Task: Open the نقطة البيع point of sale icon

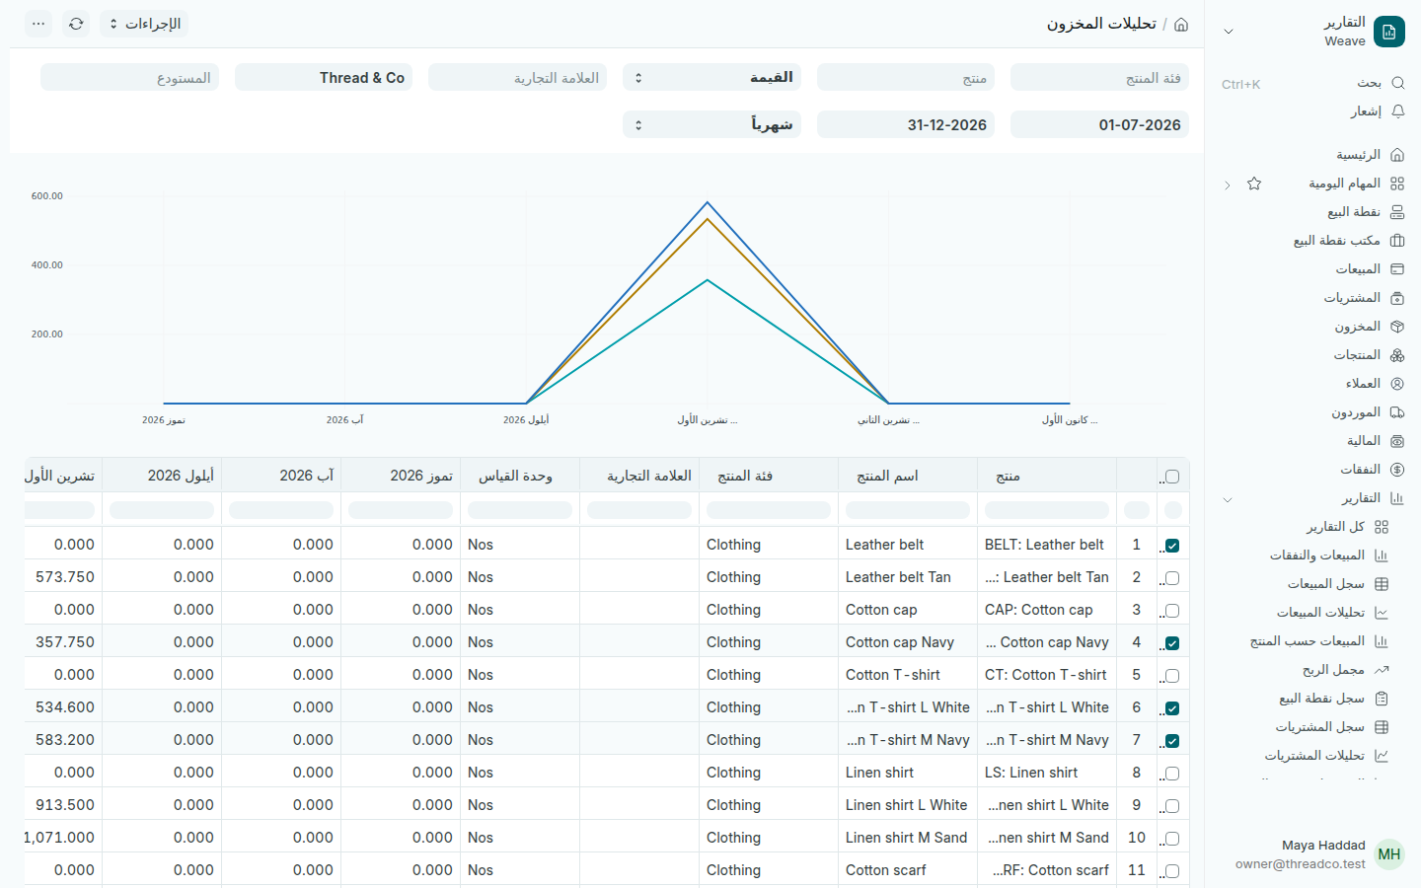Action: (x=1397, y=212)
